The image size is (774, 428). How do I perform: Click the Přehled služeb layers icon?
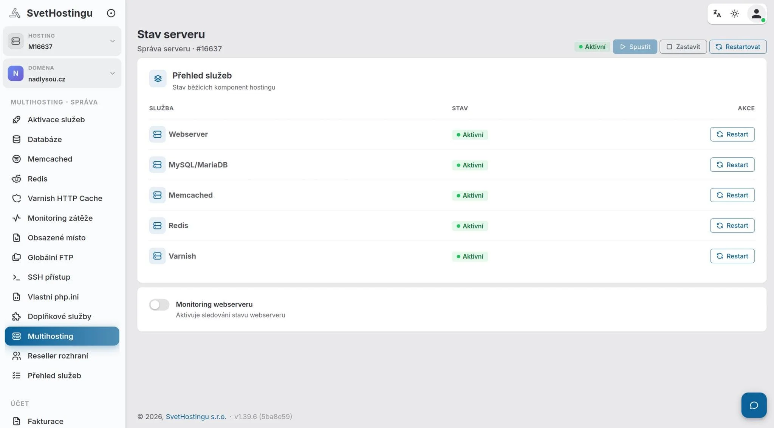pyautogui.click(x=158, y=79)
